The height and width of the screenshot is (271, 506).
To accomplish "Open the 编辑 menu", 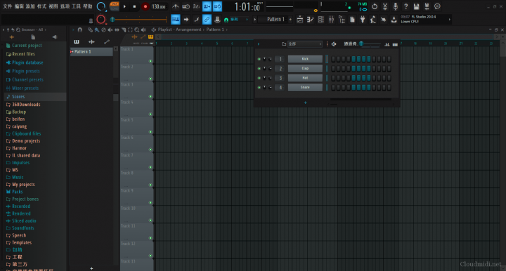I will (x=19, y=6).
